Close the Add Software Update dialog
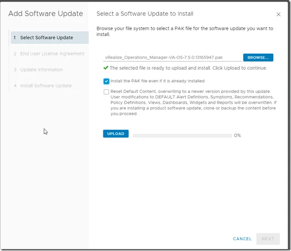291x251 pixels. 278,14
